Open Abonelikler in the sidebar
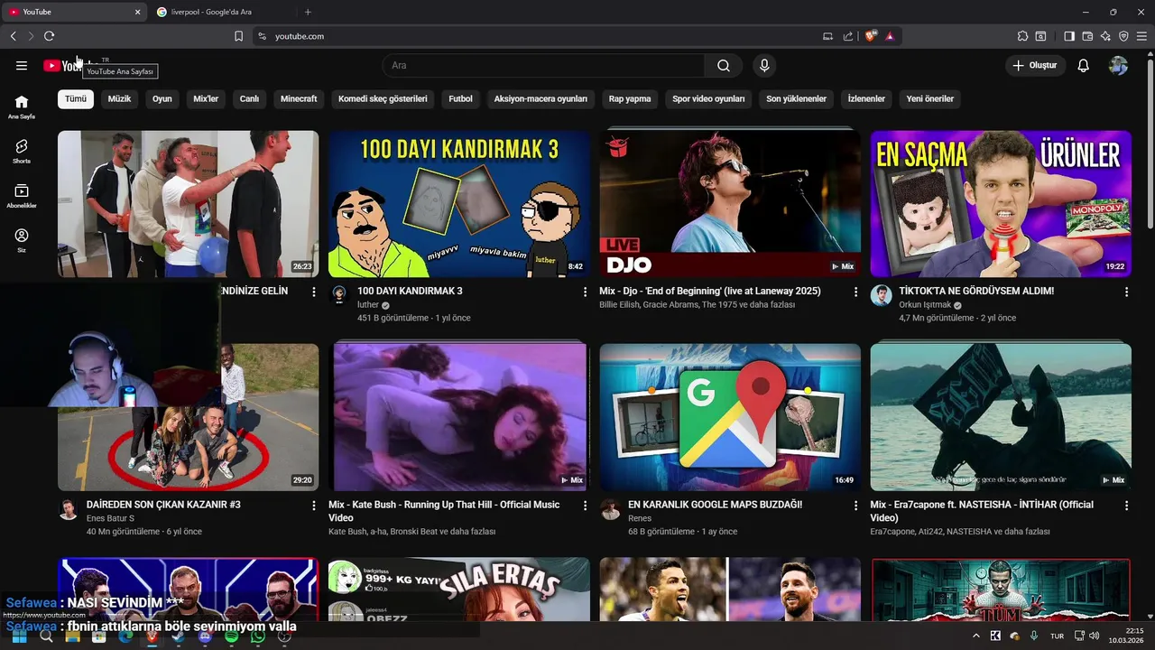1155x650 pixels. [22, 196]
